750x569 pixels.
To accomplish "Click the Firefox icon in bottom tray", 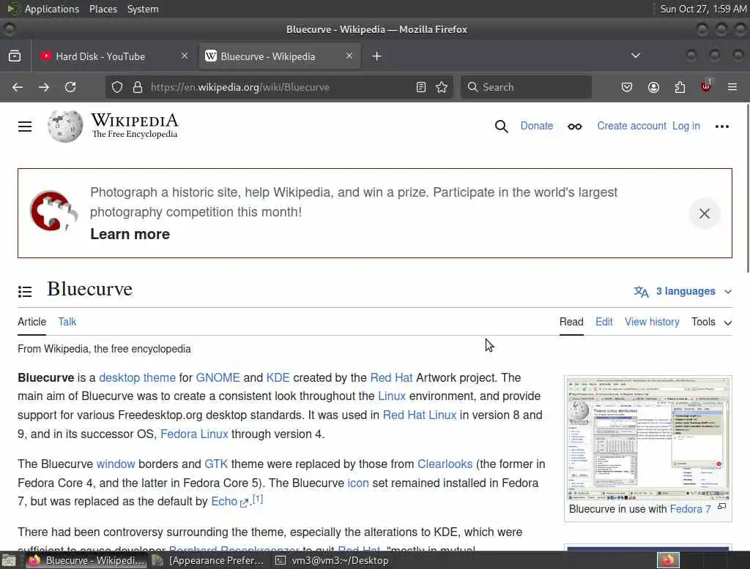I will pos(668,560).
